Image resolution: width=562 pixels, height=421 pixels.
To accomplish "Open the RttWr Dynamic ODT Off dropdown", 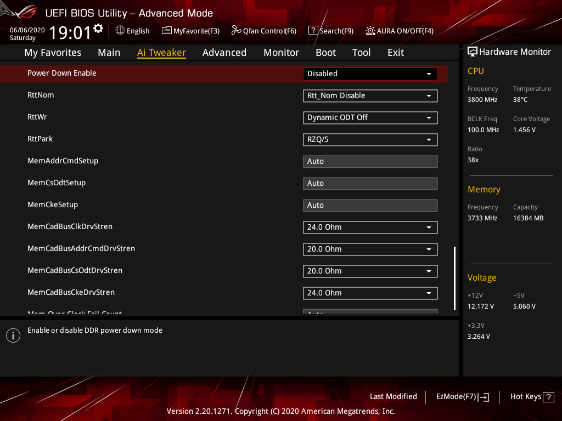I will tap(370, 118).
